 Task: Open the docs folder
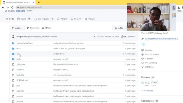click(x=19, y=48)
